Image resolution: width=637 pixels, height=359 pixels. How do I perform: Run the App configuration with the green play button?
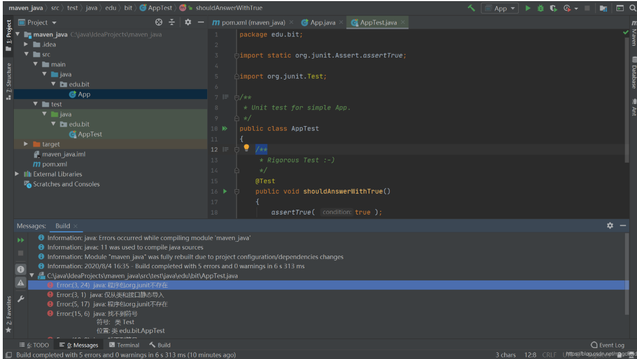coord(528,8)
